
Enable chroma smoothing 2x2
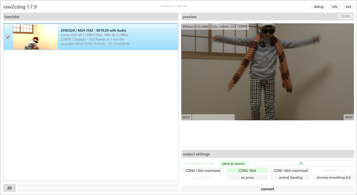334,178
